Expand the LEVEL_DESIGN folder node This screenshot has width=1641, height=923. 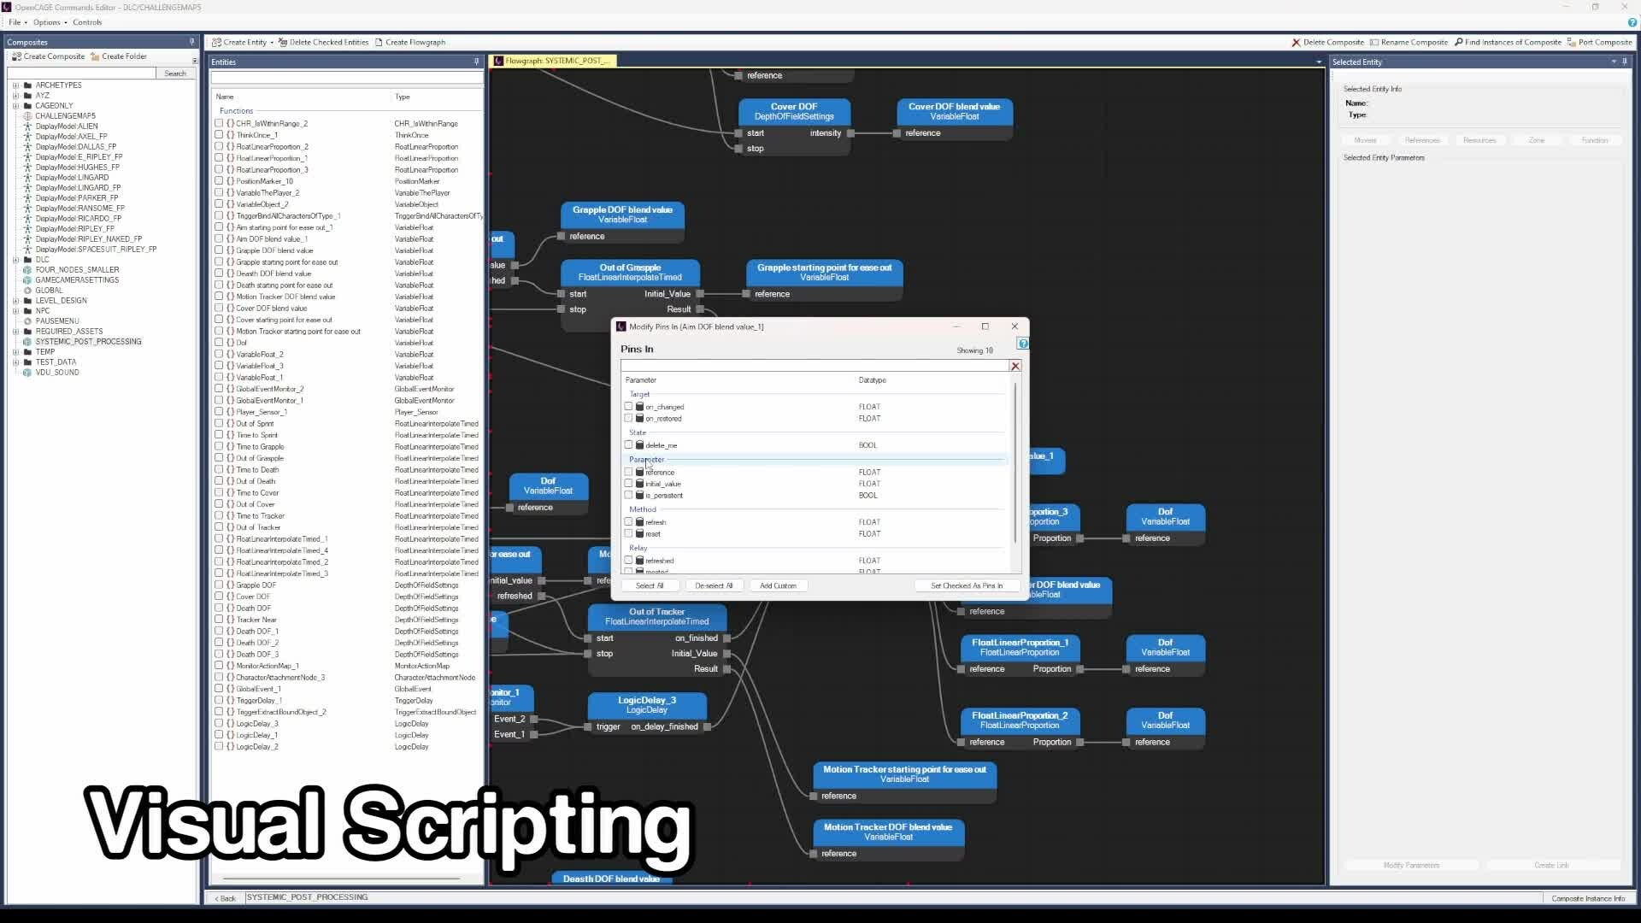click(x=15, y=301)
